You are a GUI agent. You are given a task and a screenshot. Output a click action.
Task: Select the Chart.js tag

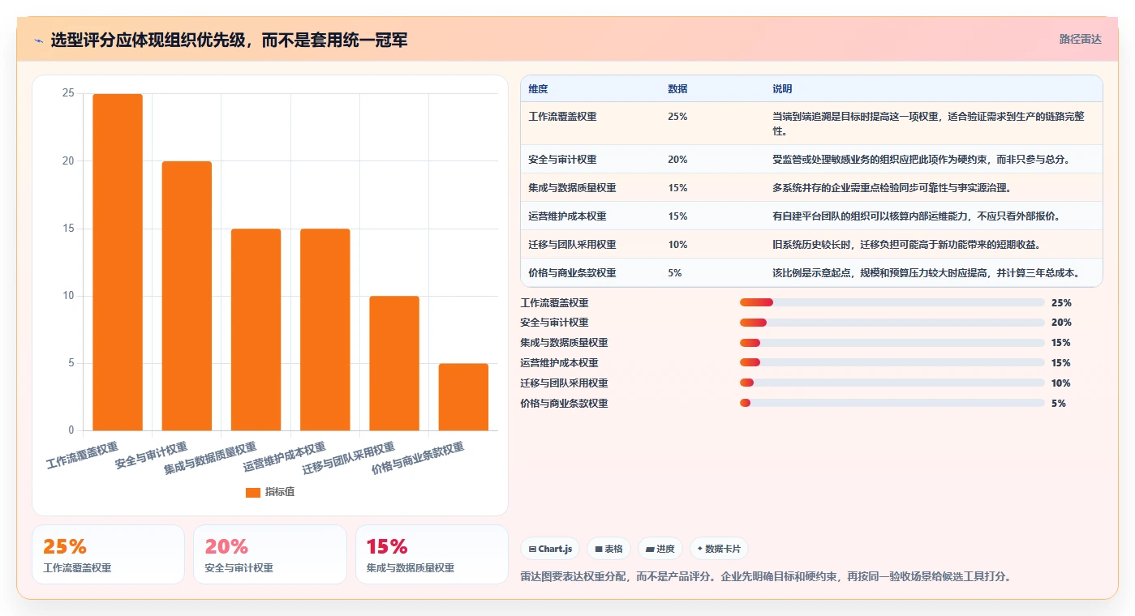click(x=550, y=549)
